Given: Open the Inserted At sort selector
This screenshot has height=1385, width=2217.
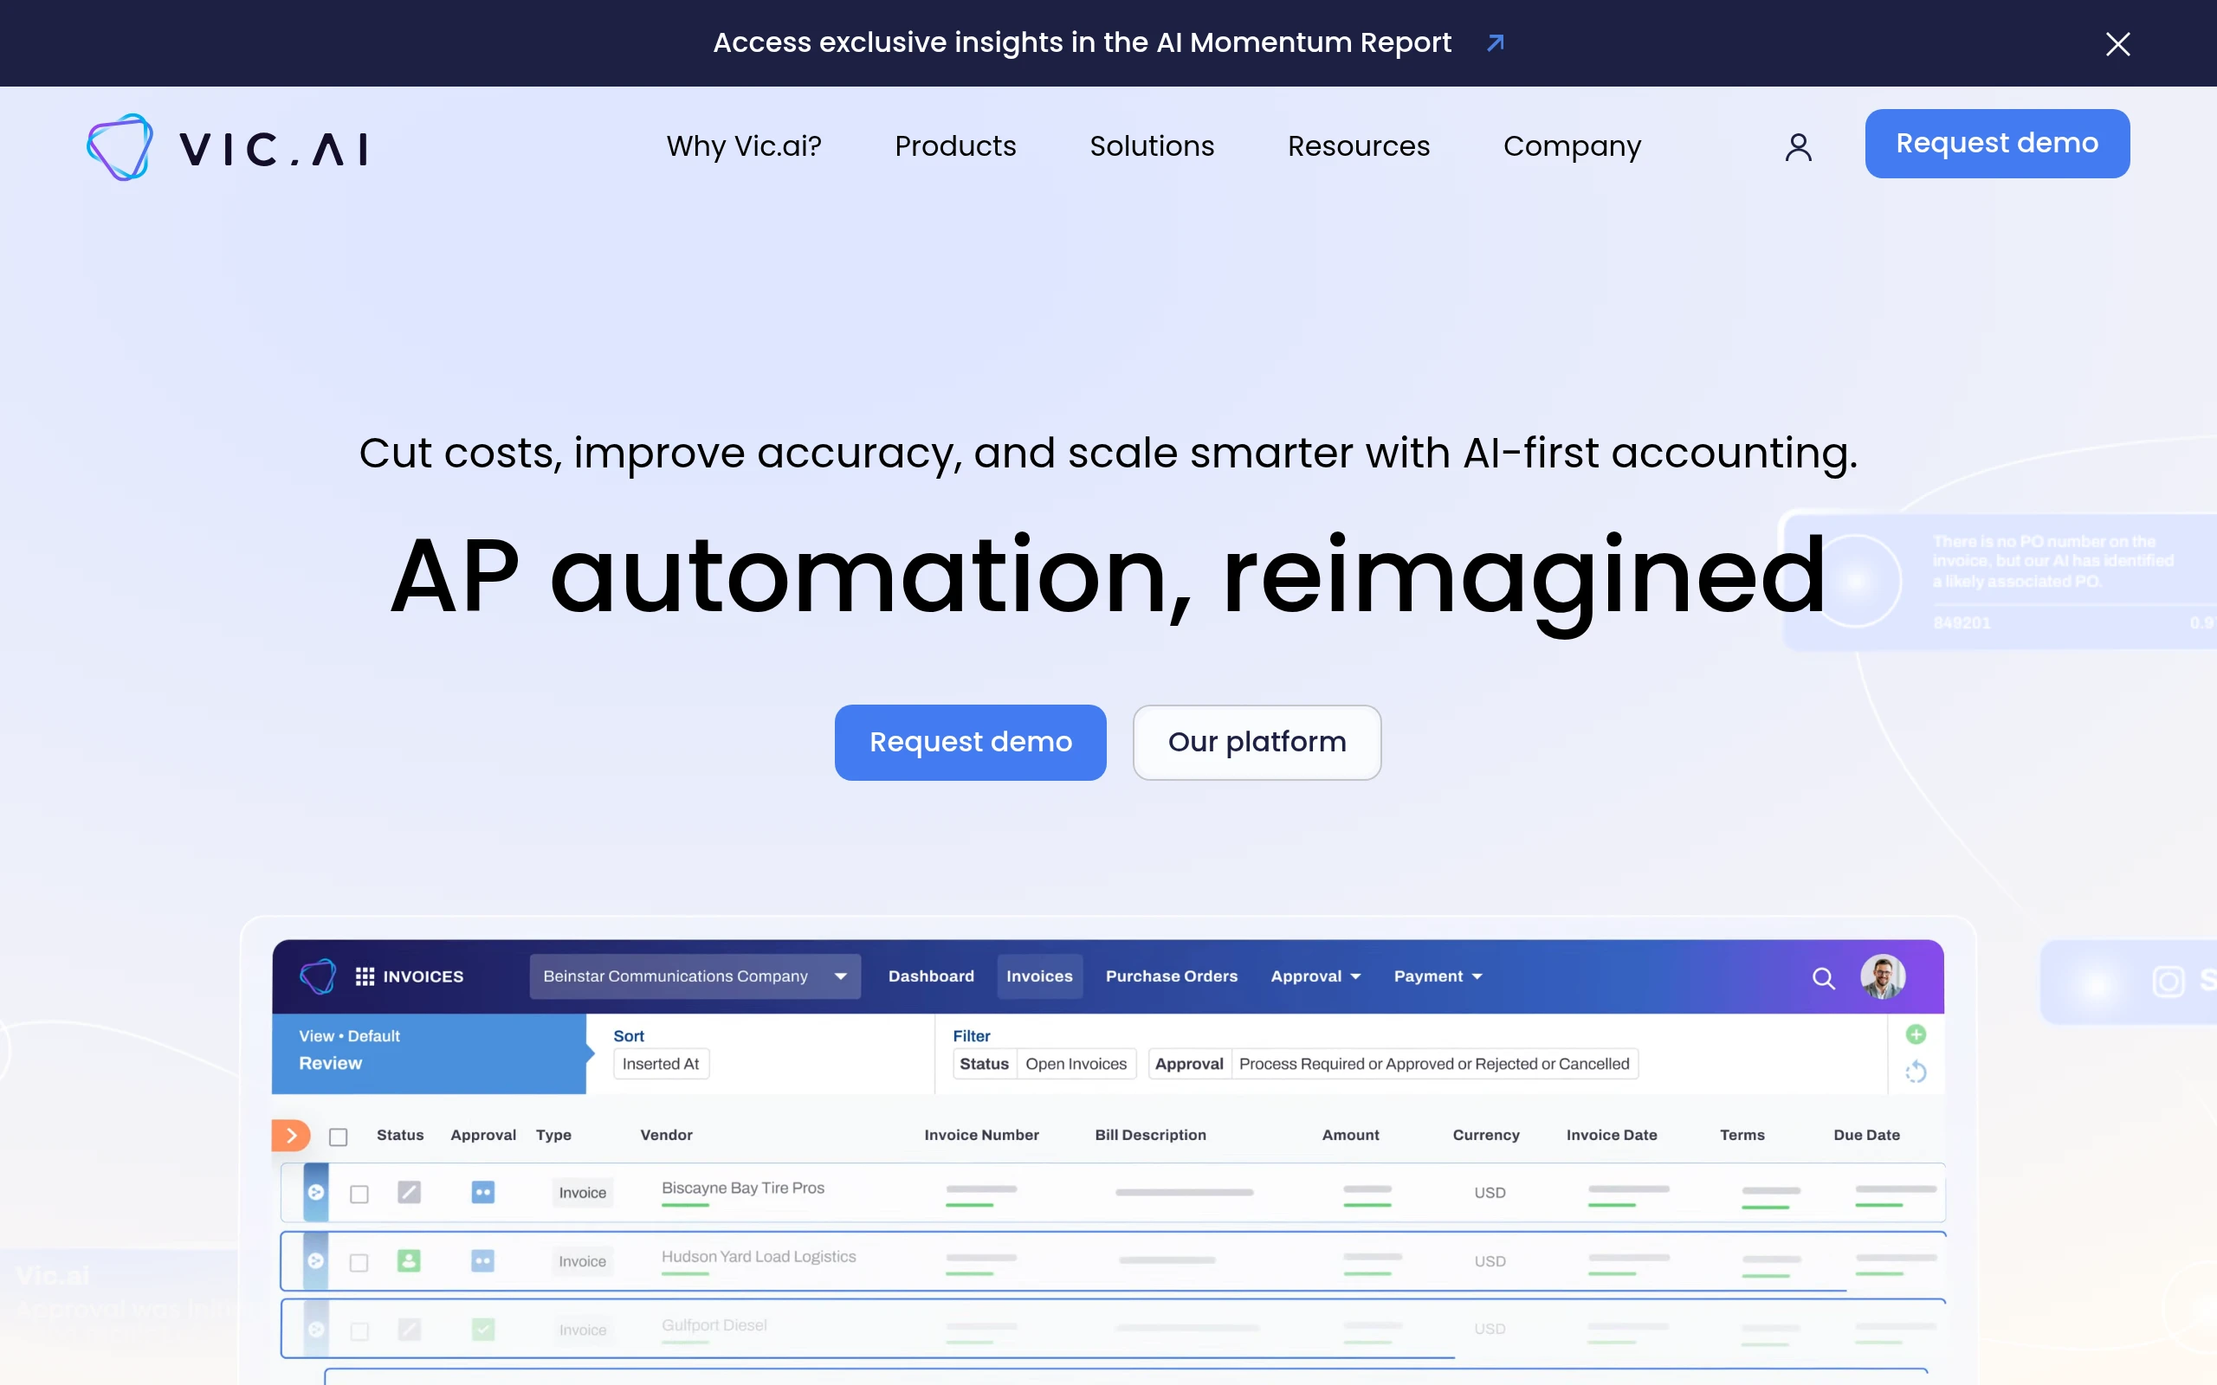Looking at the screenshot, I should pos(661,1064).
